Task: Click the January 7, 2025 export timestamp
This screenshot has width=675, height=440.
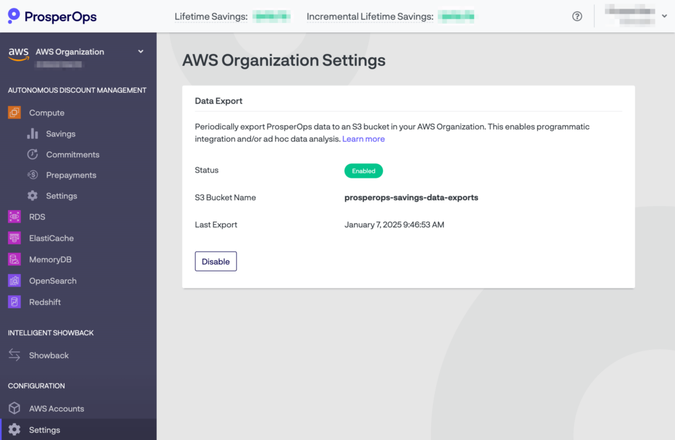Action: click(x=394, y=225)
